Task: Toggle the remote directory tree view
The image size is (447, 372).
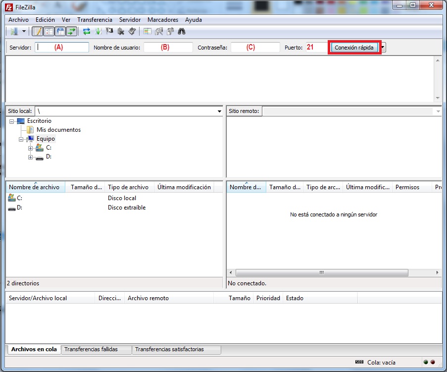Action: (60, 31)
